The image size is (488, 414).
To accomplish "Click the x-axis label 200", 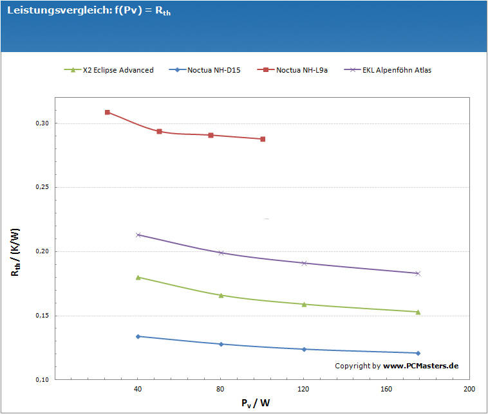I will pyautogui.click(x=469, y=389).
